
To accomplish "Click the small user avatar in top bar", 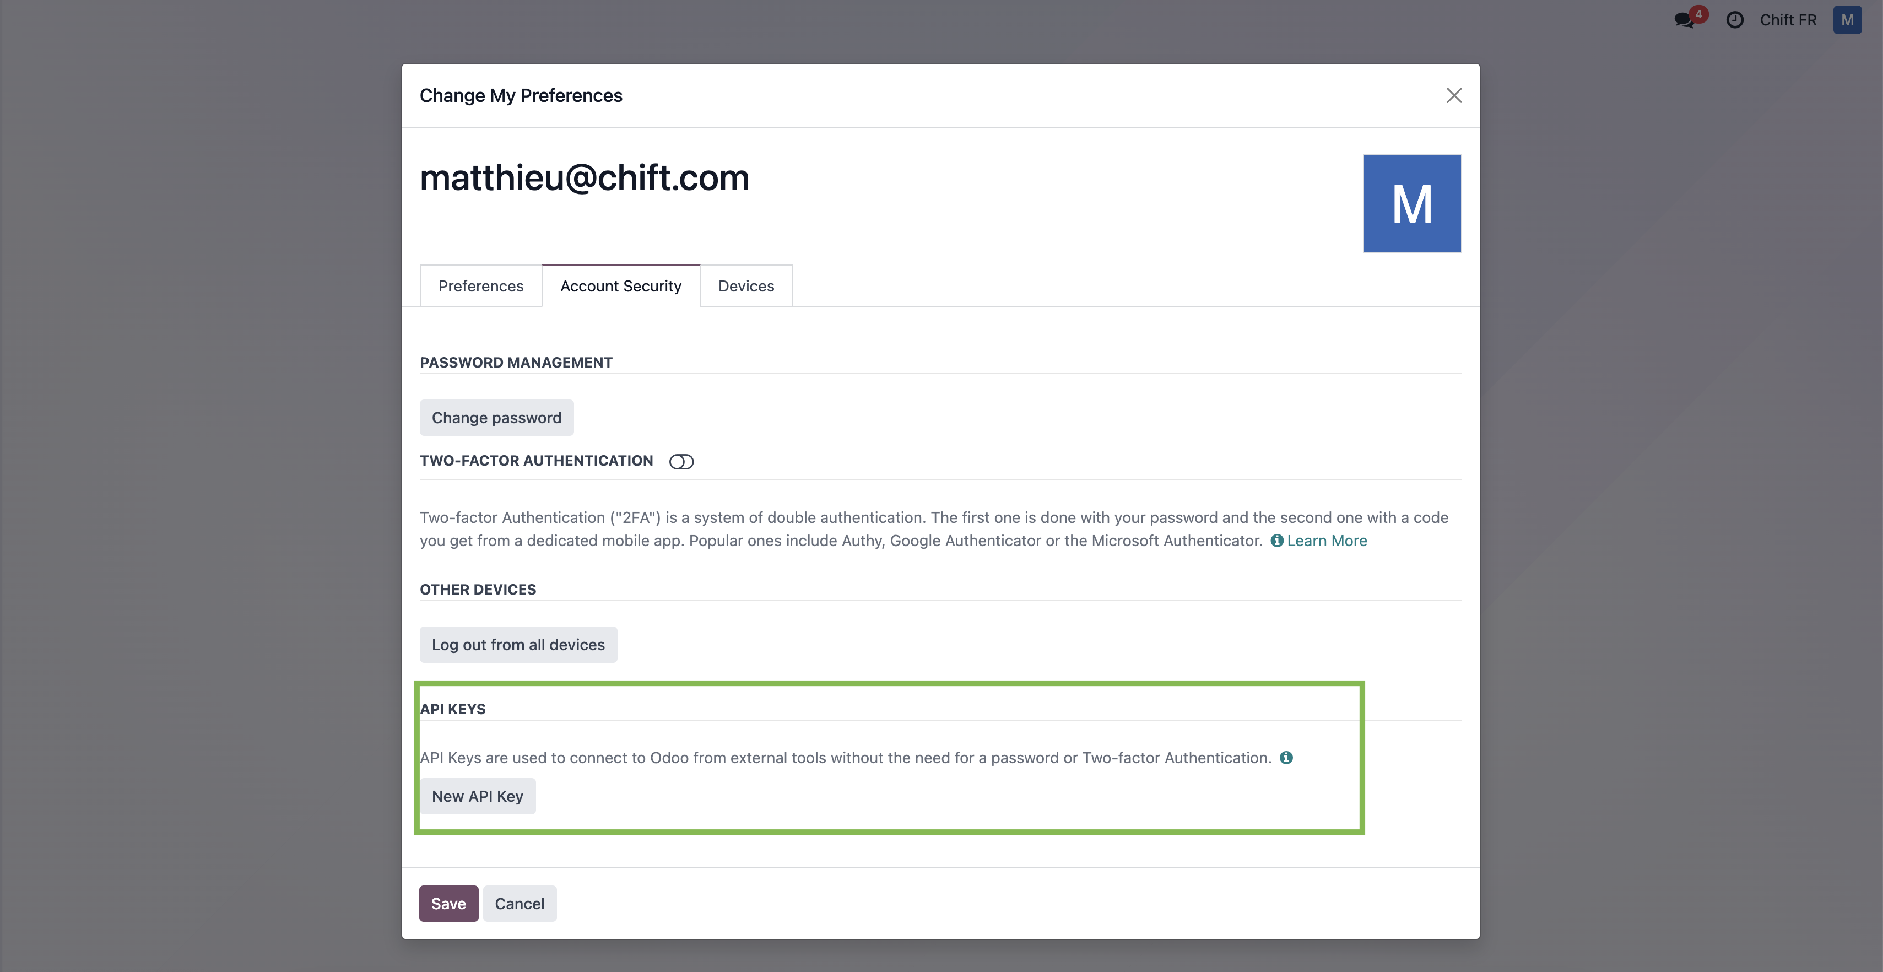I will pos(1847,20).
